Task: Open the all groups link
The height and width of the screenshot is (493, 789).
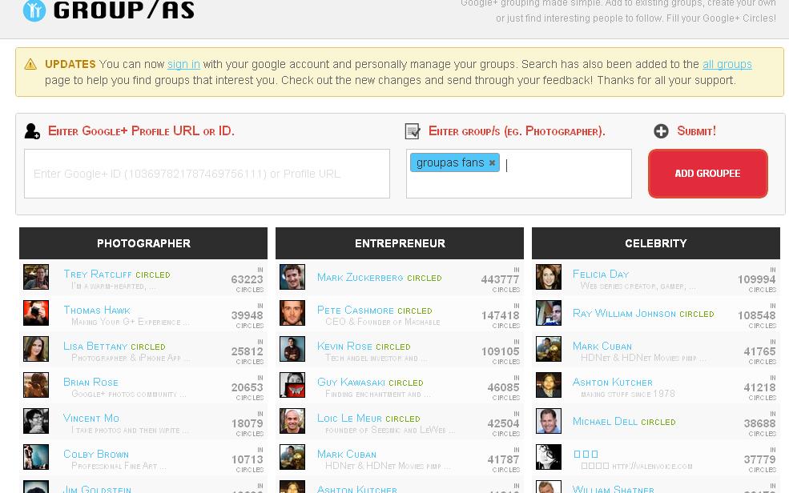Action: coord(727,64)
